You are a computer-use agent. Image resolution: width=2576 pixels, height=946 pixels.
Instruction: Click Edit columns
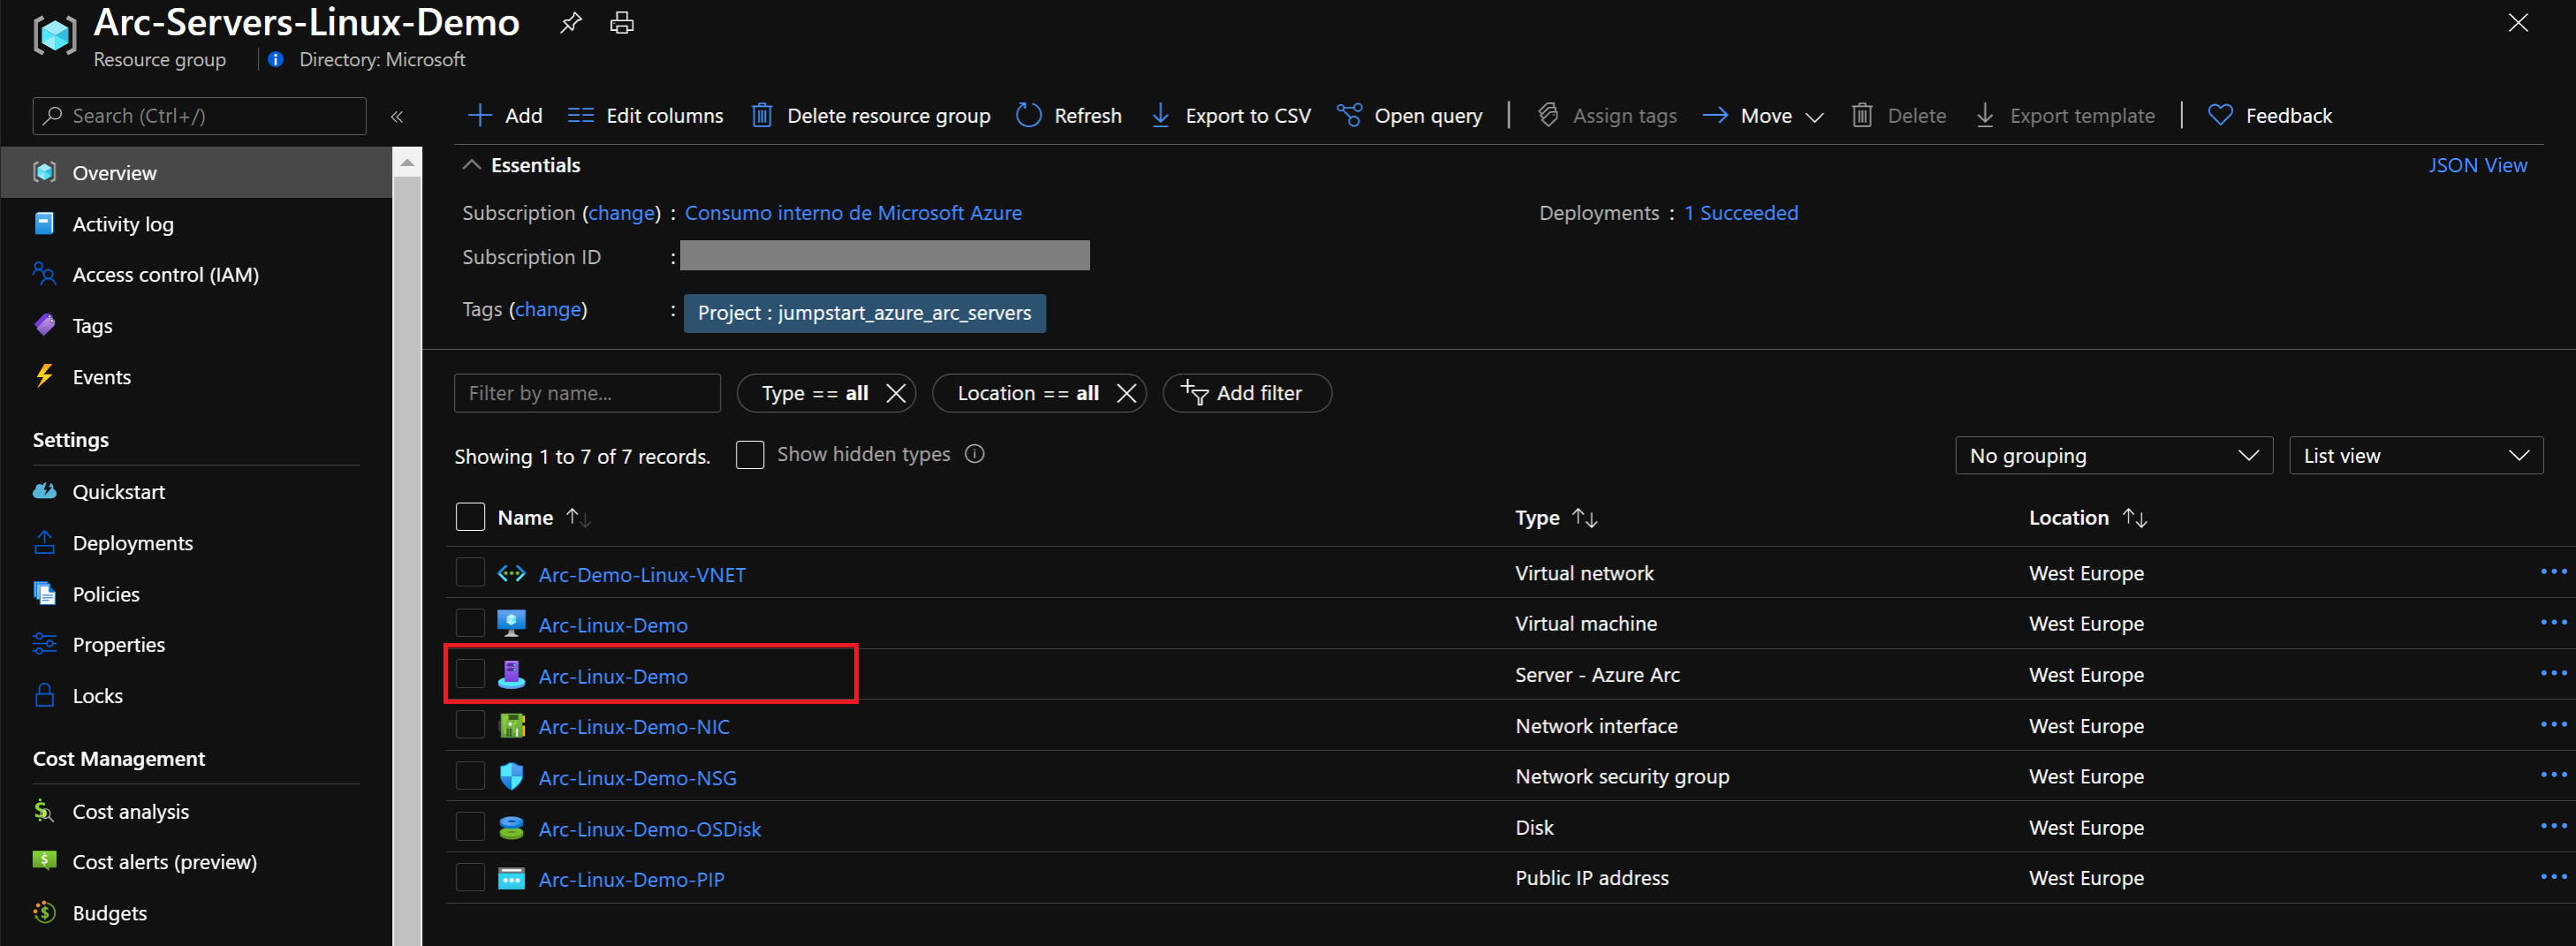[645, 115]
